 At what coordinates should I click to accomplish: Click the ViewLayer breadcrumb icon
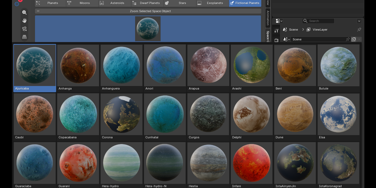pos(308,30)
